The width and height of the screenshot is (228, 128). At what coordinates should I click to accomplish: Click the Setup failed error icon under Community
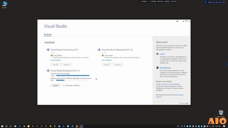pyautogui.click(x=52, y=55)
